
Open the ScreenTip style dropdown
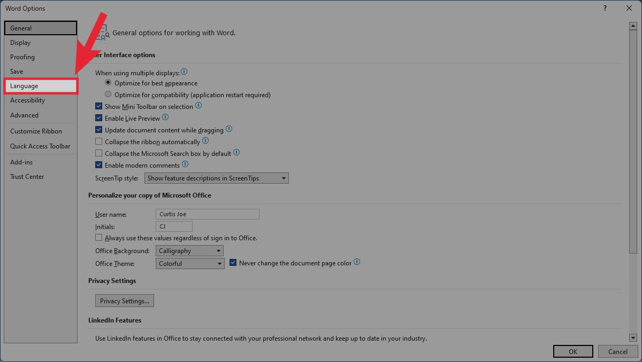tap(217, 178)
